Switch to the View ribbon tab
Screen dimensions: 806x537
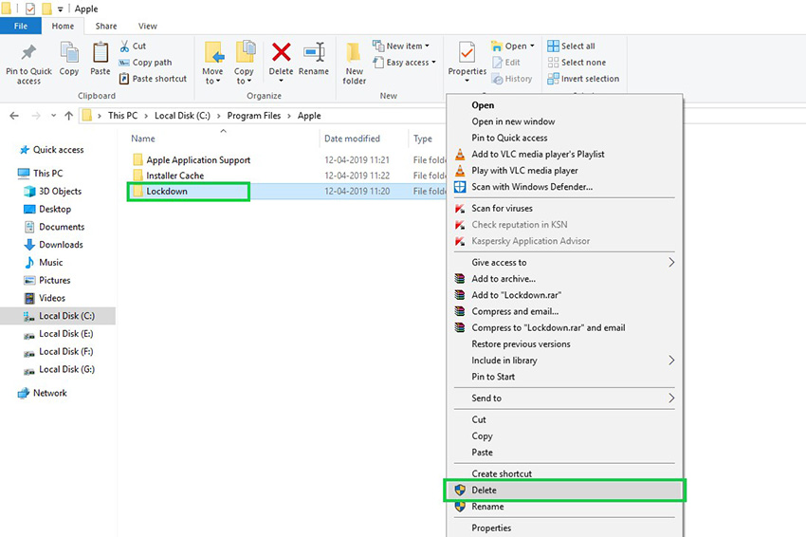pos(148,27)
